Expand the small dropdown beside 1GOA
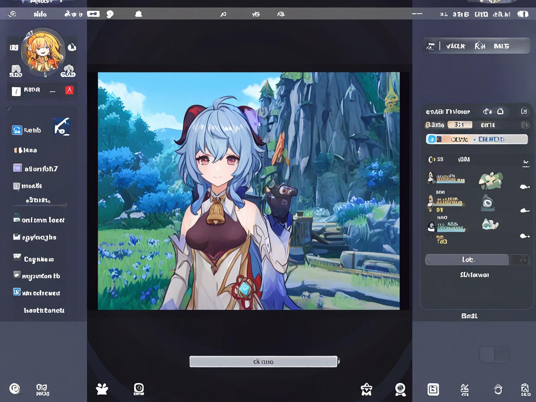The image size is (536, 402). (526, 163)
